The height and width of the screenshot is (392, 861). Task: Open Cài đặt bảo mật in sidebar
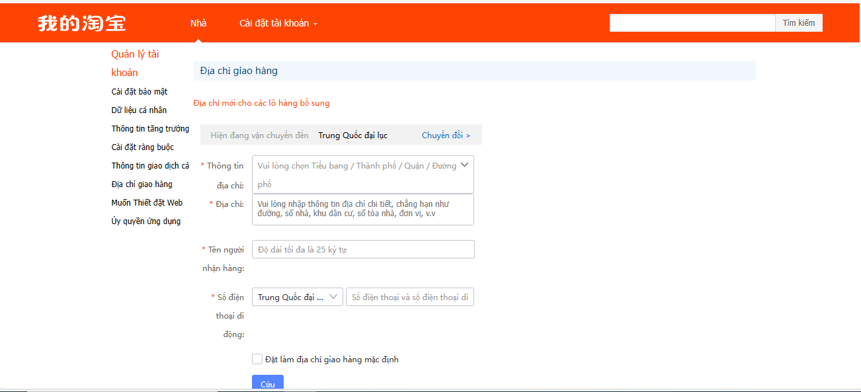click(x=140, y=91)
